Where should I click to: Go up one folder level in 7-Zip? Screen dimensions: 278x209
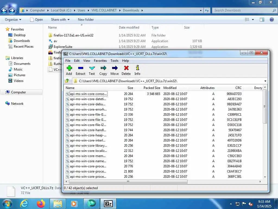pos(67,81)
